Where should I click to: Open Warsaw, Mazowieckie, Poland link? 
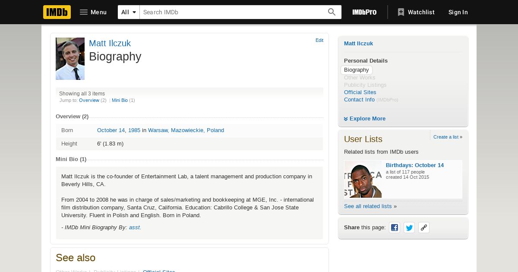pos(186,130)
